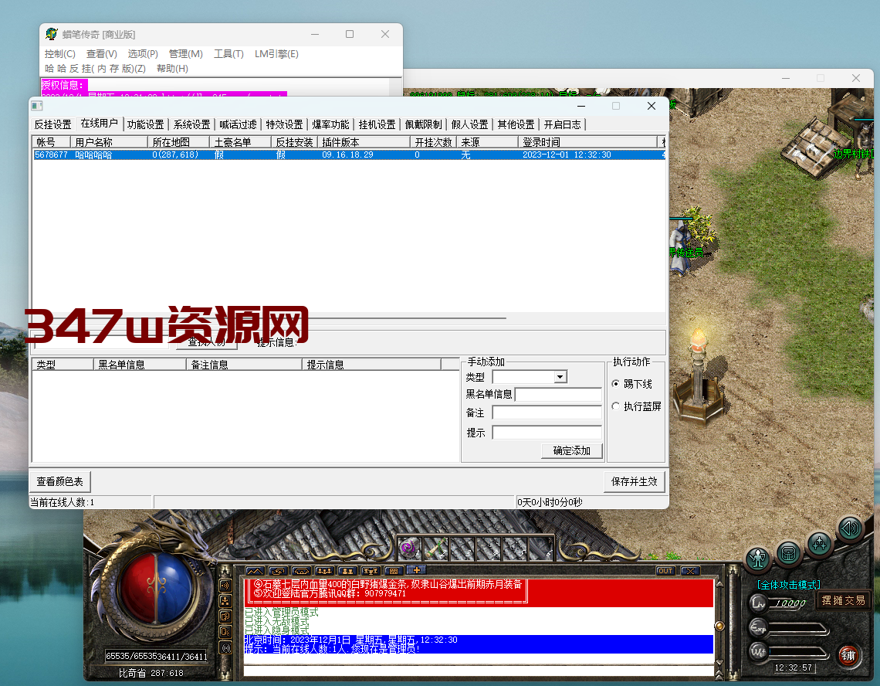Screen dimensions: 880x686
Task: Click the 土豪名单 column header
Action: click(240, 142)
